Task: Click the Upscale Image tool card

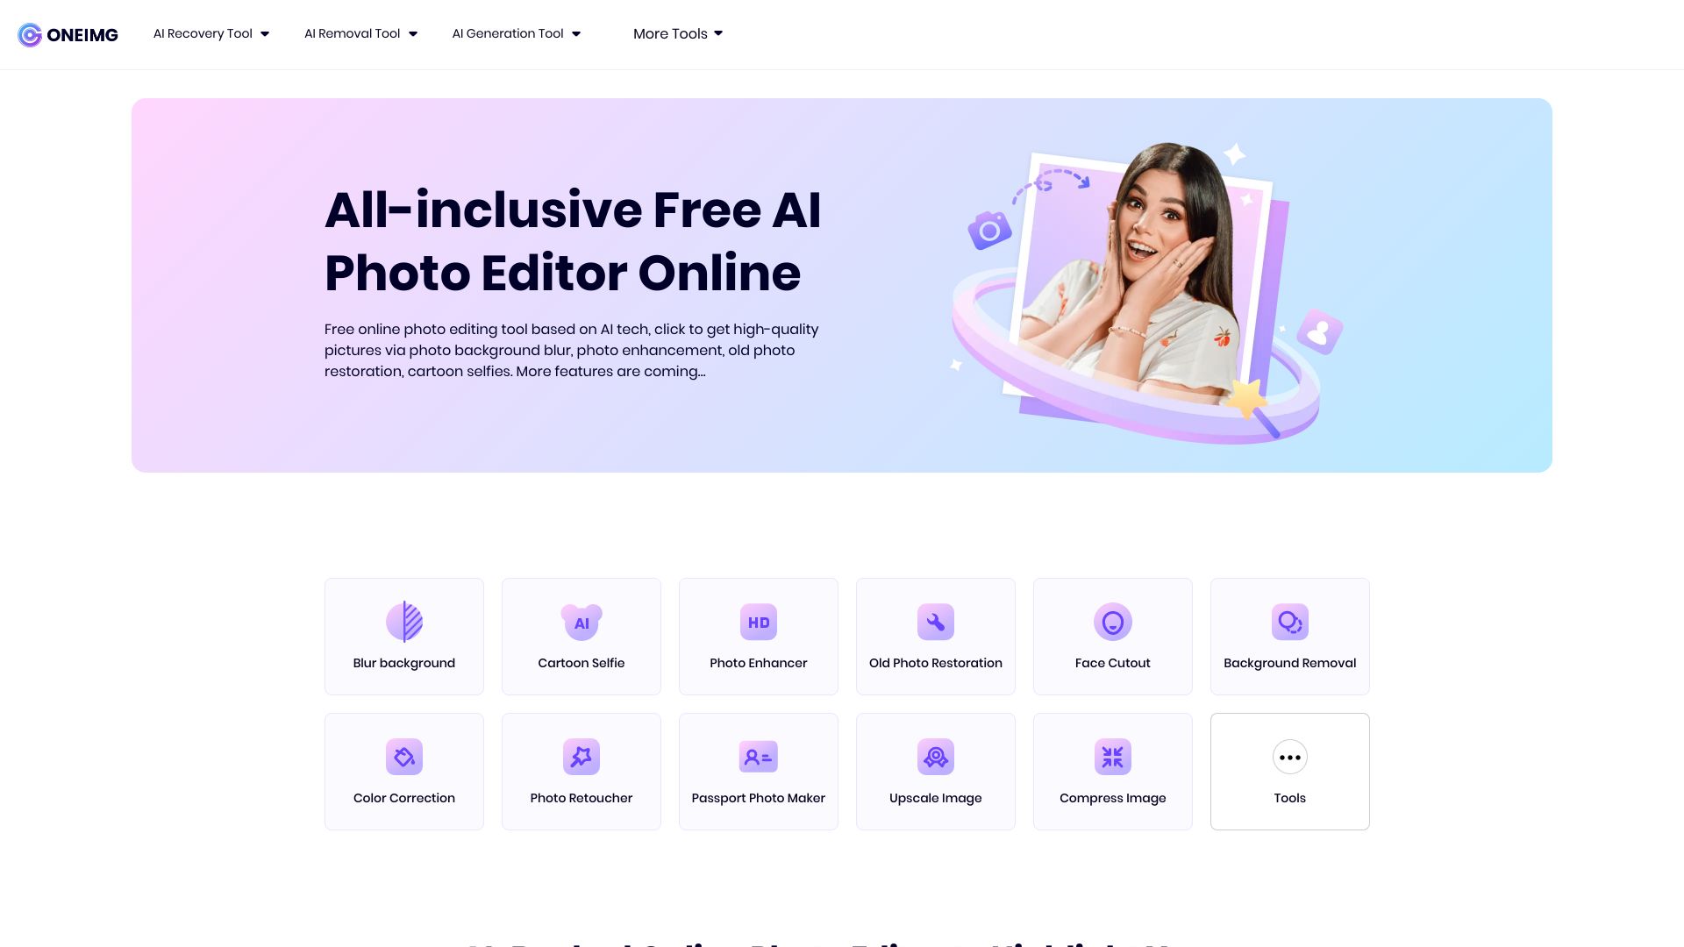Action: coord(934,770)
